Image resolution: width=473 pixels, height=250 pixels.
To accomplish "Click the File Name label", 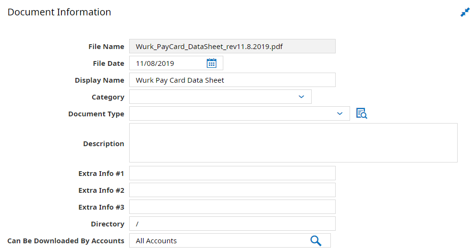I will (x=106, y=47).
